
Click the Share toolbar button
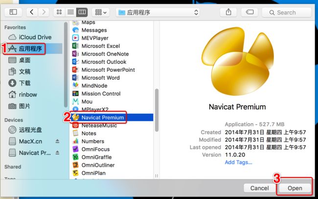pyautogui.click(x=228, y=12)
